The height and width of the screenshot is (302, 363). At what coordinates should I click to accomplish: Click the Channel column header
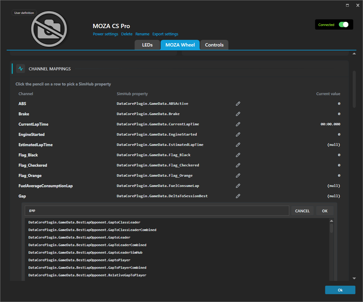pos(26,94)
